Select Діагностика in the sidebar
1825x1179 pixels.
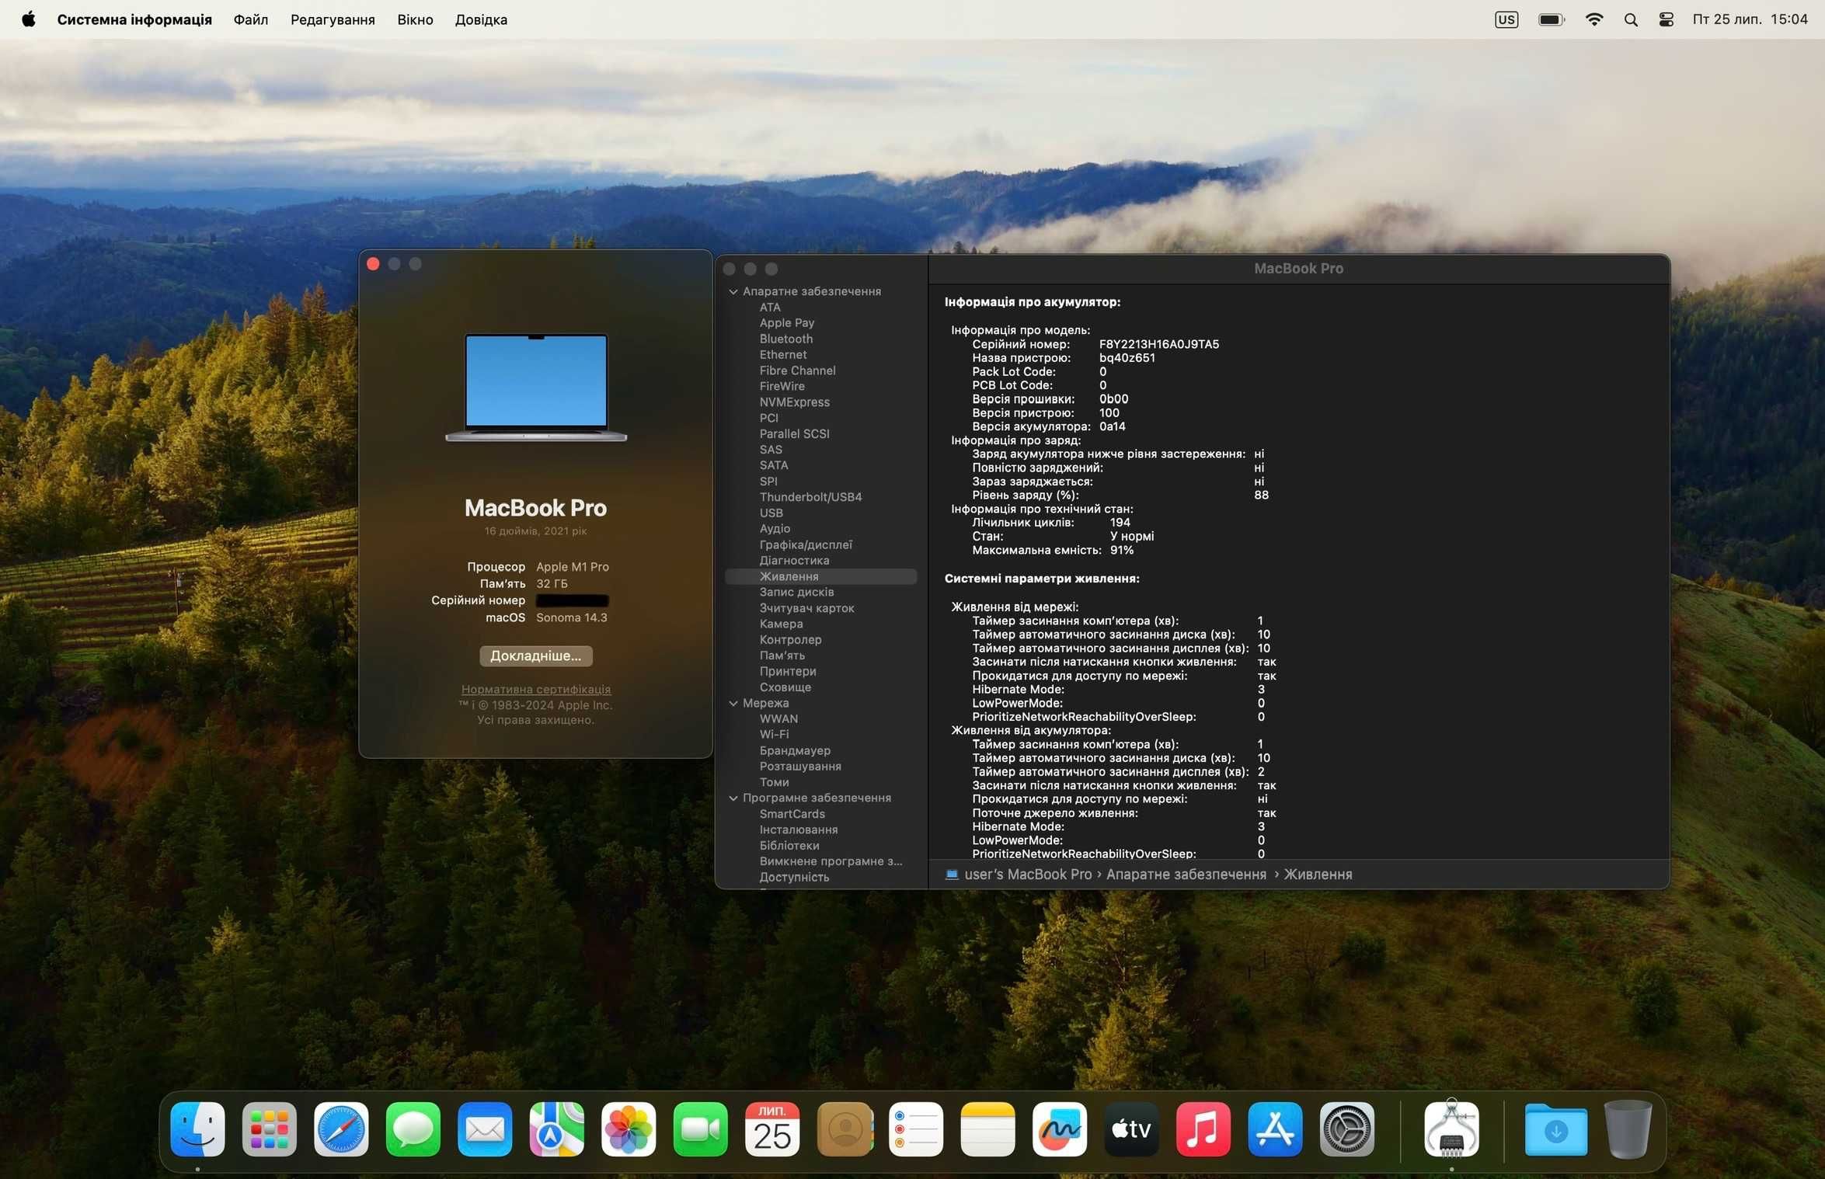pyautogui.click(x=794, y=560)
